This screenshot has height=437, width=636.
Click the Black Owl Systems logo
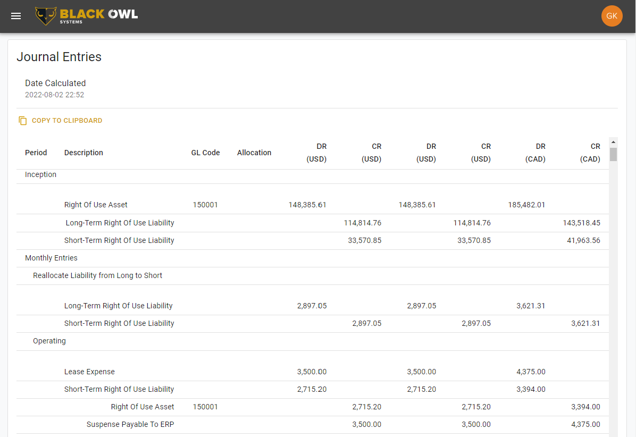85,15
